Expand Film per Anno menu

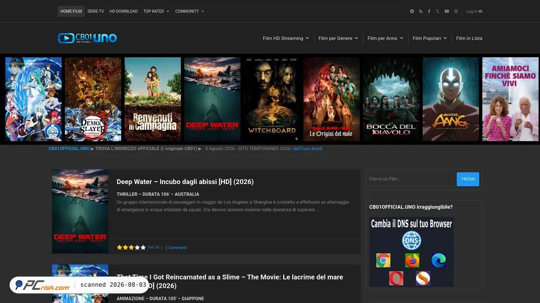click(385, 38)
